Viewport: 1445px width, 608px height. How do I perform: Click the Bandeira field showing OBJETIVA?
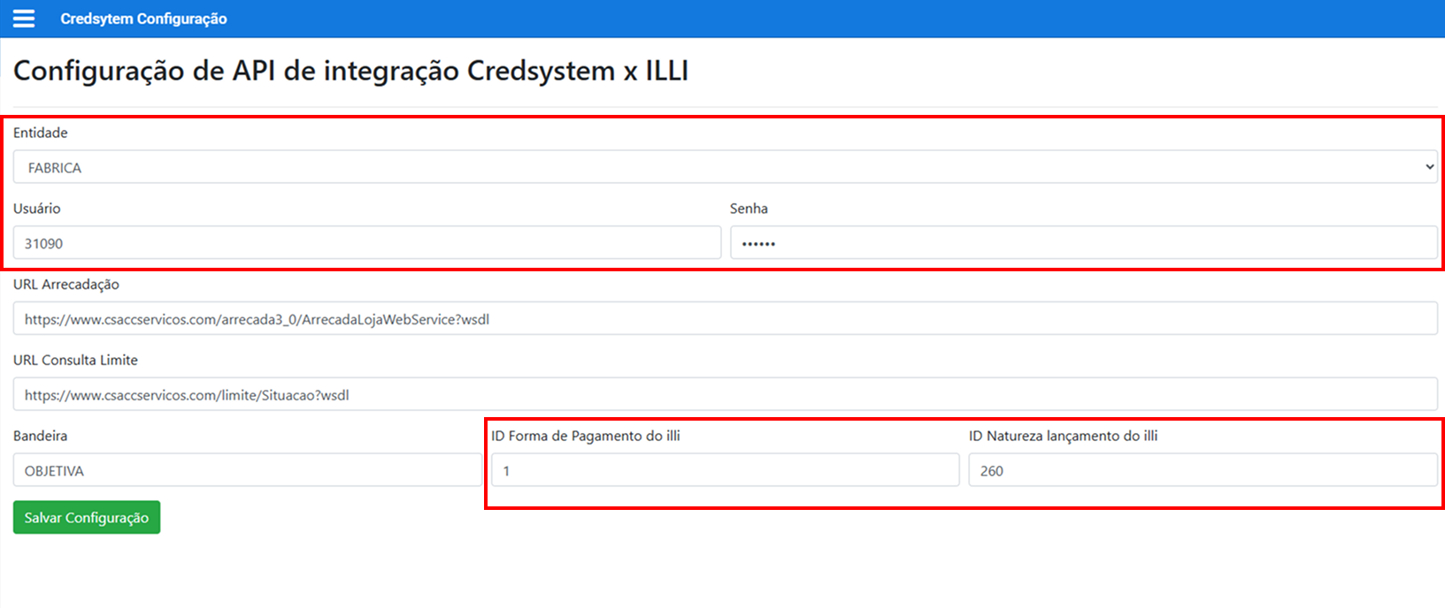[x=248, y=471]
